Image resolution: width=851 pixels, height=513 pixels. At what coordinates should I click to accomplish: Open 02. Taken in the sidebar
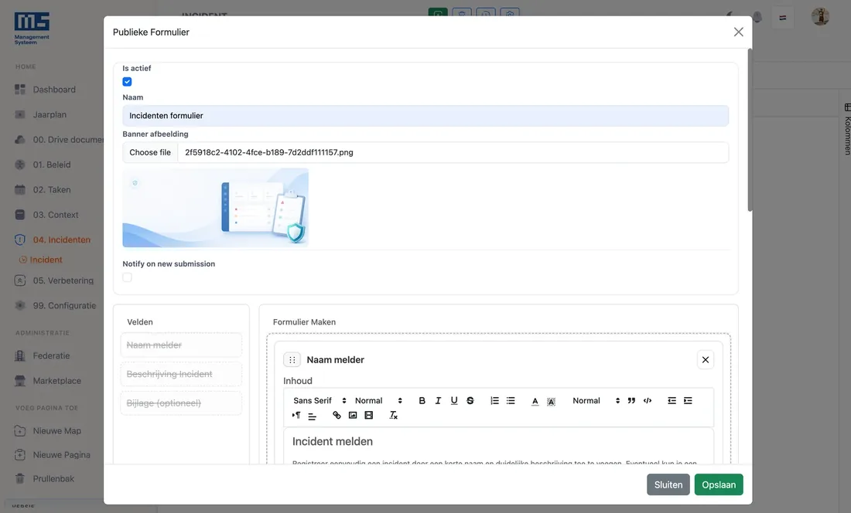52,190
